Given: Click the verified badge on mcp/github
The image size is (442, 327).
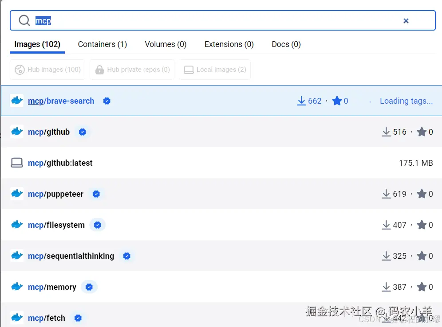Looking at the screenshot, I should [83, 132].
